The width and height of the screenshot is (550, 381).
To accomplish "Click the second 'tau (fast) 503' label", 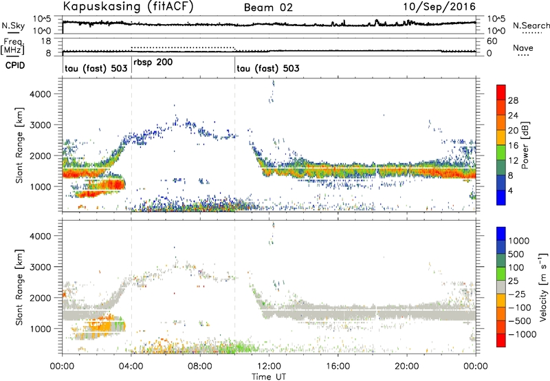I will pos(268,68).
